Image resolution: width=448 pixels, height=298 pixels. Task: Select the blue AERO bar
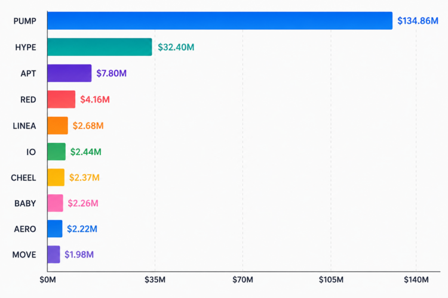[x=55, y=229]
